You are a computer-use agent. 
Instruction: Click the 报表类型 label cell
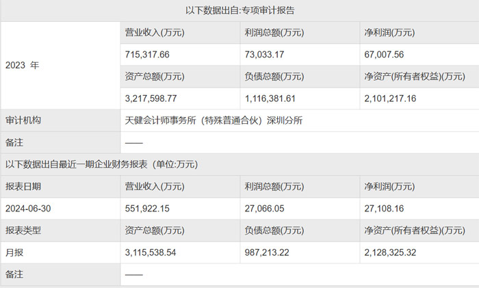(23, 230)
